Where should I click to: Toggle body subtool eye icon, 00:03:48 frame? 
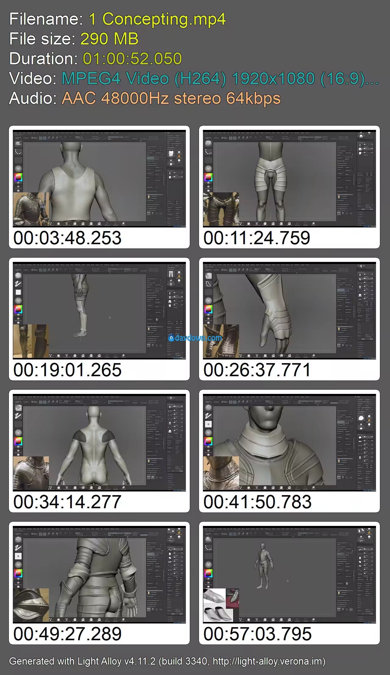[x=182, y=173]
